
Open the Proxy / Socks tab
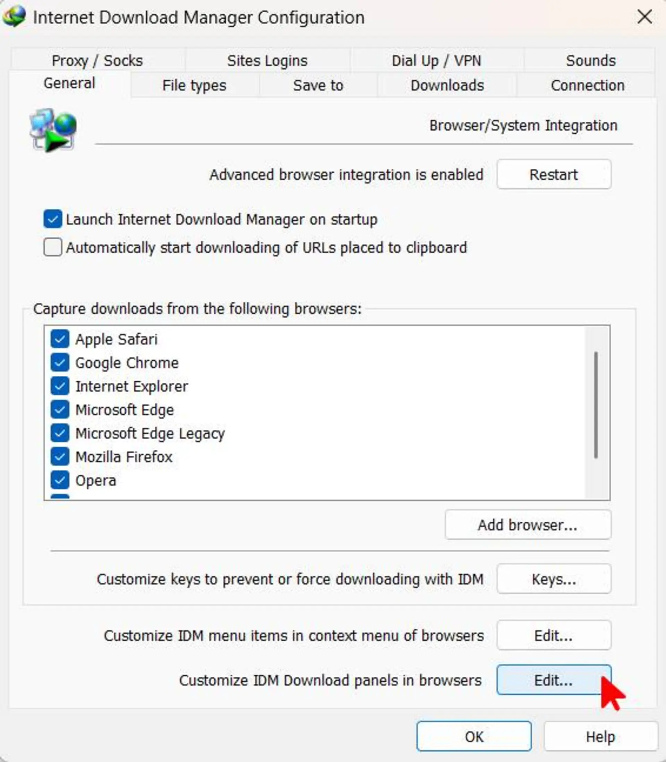[97, 61]
